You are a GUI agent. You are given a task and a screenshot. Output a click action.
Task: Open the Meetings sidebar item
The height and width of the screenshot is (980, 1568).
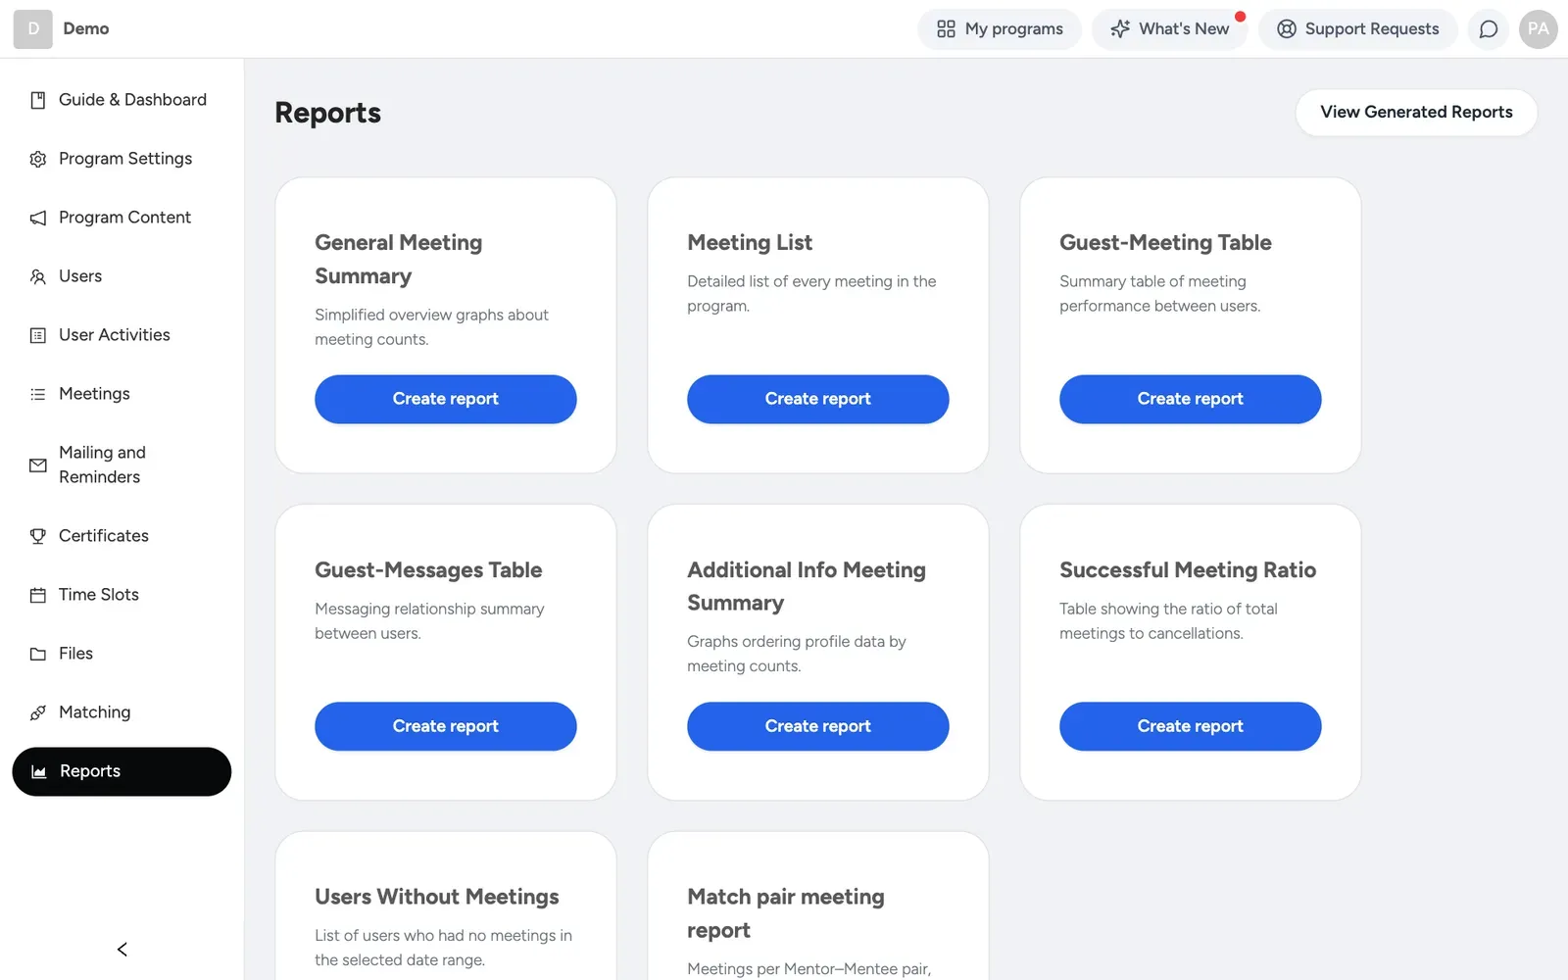click(x=122, y=394)
